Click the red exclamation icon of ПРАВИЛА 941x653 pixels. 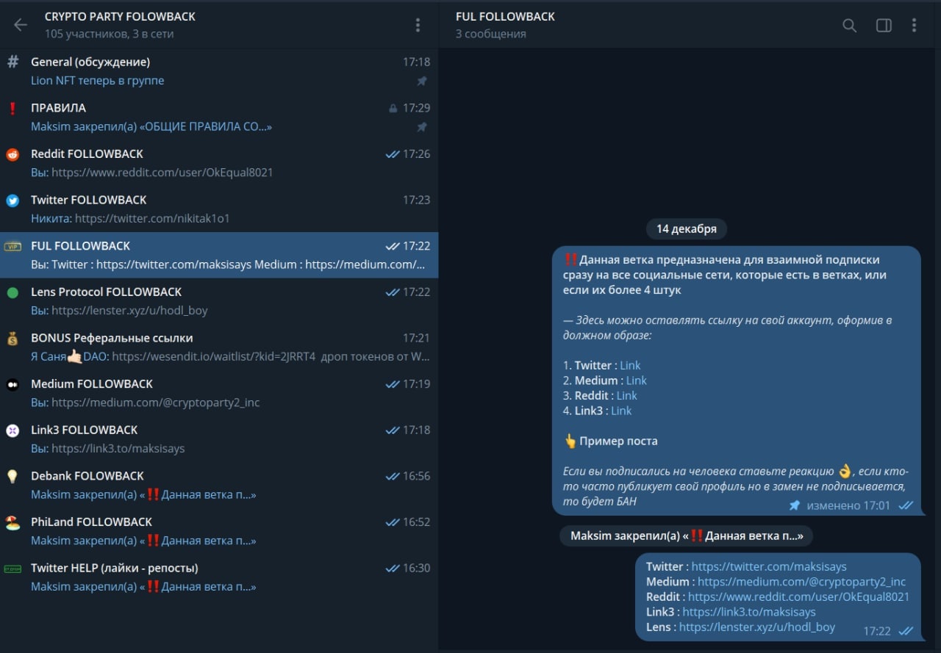pos(12,108)
